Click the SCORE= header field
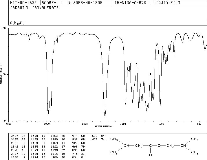The image size is (207, 160). pyautogui.click(x=56, y=3)
